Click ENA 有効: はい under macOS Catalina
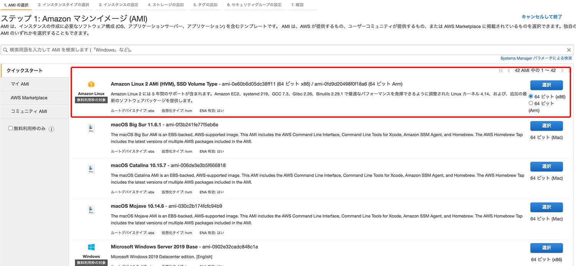 tap(212, 192)
